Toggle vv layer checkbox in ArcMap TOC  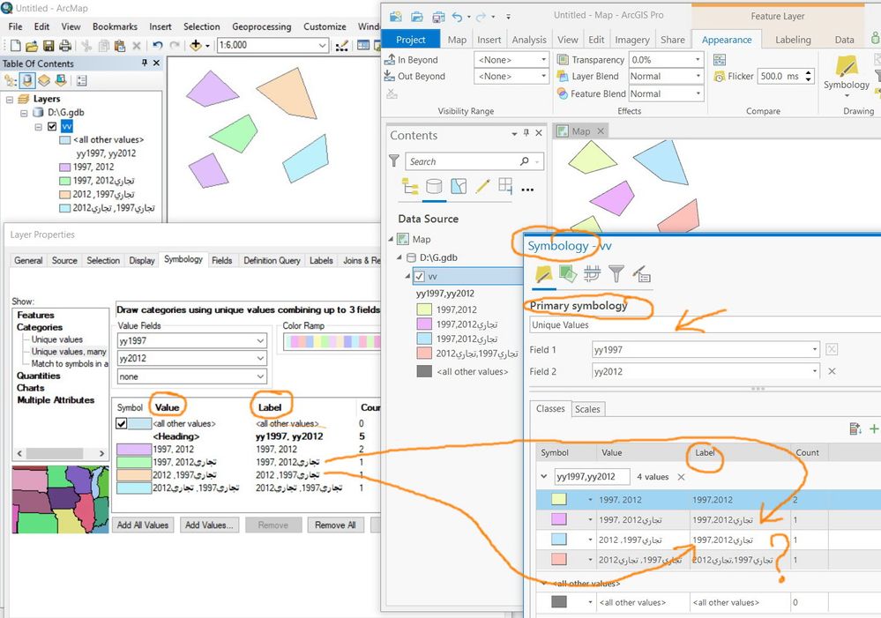pyautogui.click(x=52, y=126)
